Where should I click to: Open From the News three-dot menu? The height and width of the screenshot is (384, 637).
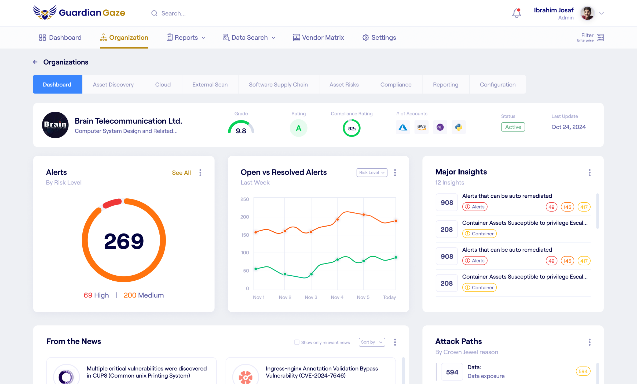coord(395,342)
